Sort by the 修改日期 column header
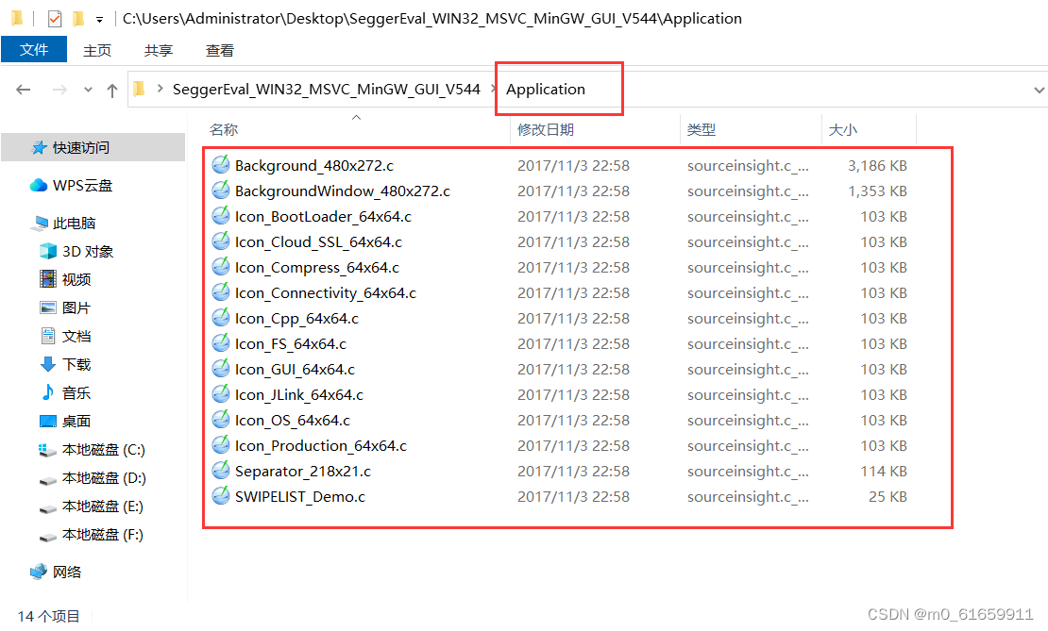This screenshot has height=631, width=1048. pyautogui.click(x=546, y=129)
